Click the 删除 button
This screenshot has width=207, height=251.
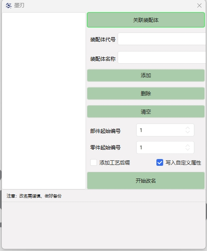click(146, 94)
